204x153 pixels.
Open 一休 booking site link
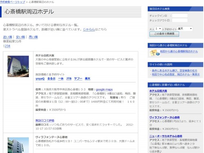[x=61, y=79]
